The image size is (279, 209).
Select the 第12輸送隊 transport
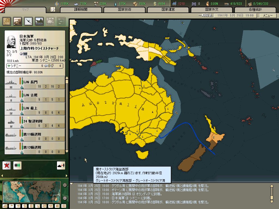click(35, 148)
